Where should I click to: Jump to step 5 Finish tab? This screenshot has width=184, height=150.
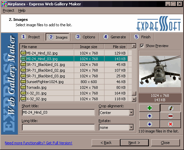142,37
